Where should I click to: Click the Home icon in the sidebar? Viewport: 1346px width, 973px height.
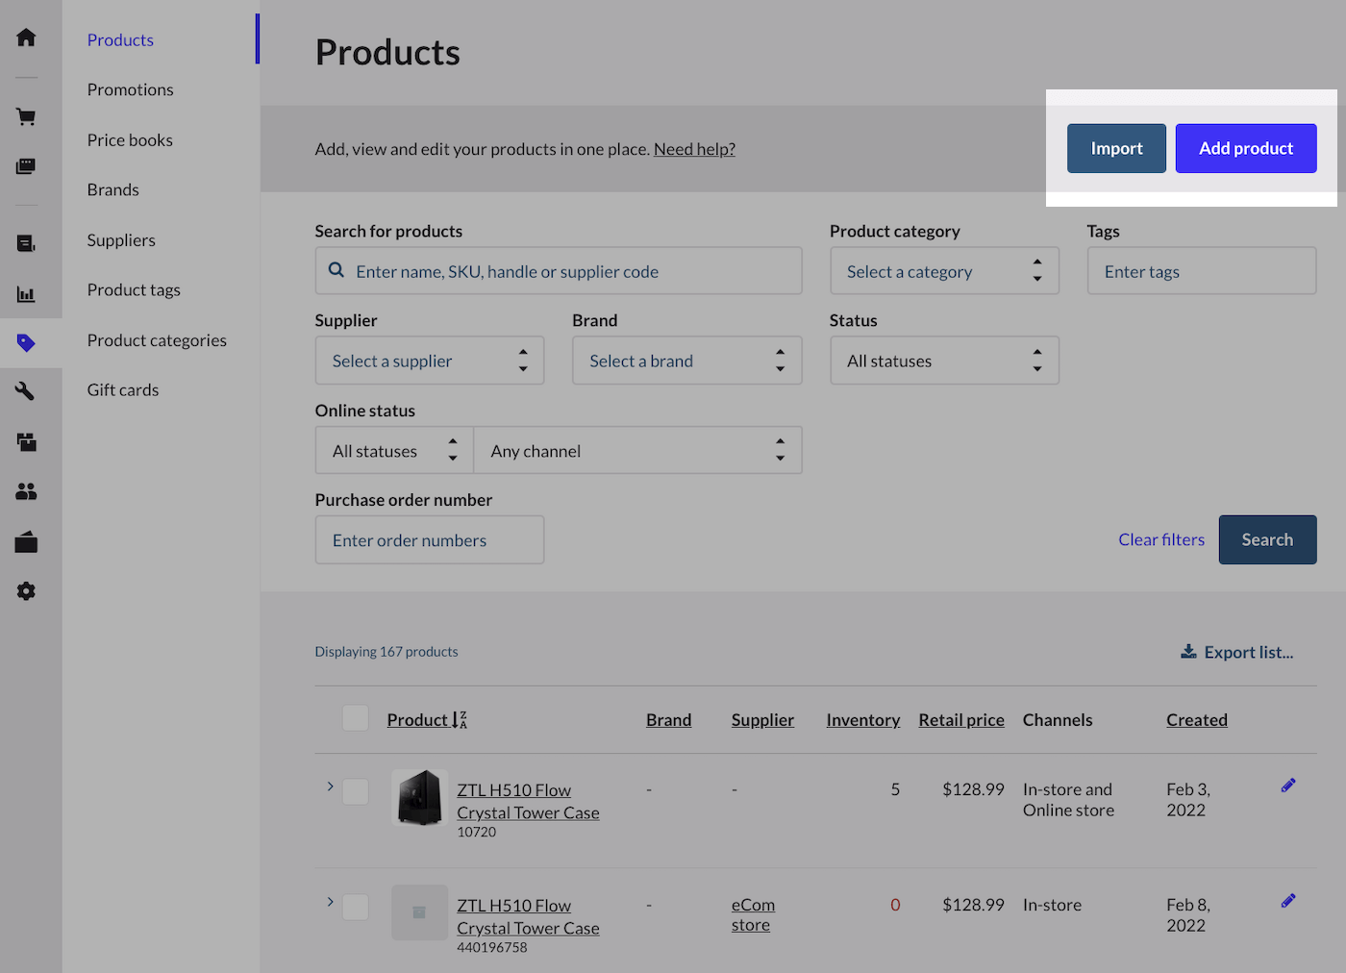26,37
